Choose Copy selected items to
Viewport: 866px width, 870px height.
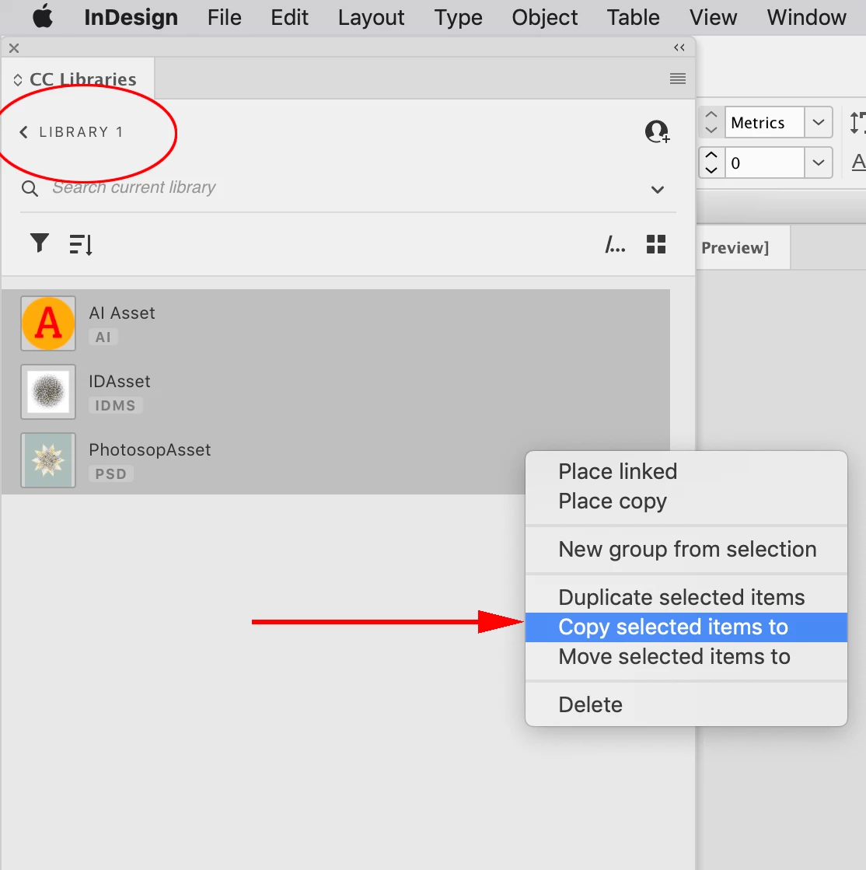point(686,627)
